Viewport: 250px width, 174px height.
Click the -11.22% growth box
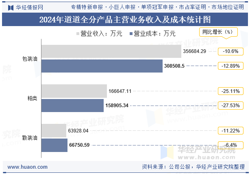click(x=230, y=131)
